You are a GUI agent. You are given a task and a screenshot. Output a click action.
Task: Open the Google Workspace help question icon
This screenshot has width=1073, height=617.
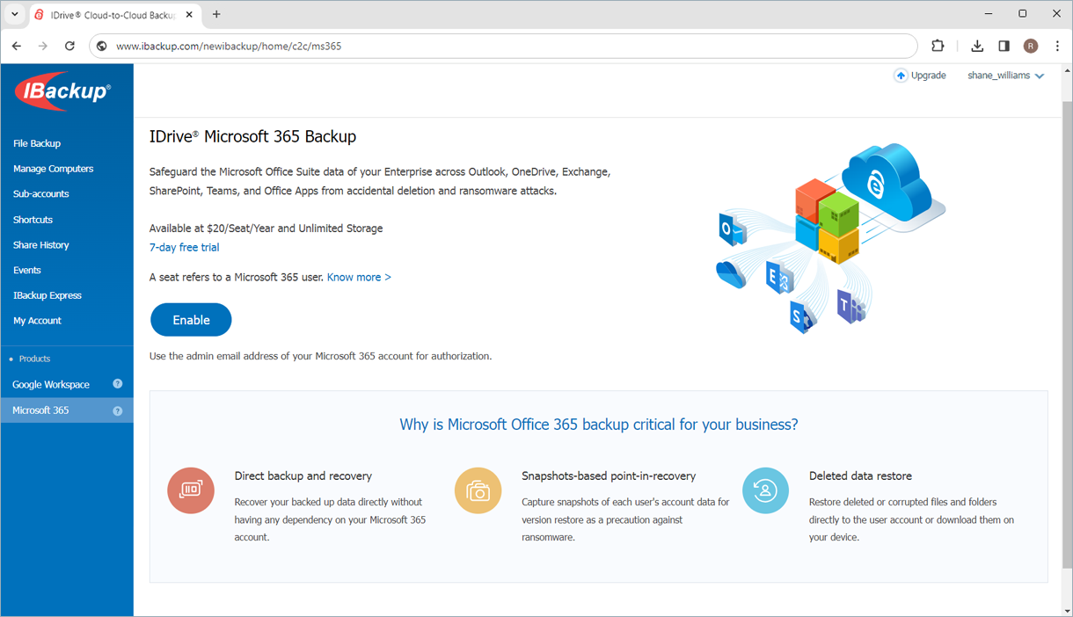(x=118, y=384)
